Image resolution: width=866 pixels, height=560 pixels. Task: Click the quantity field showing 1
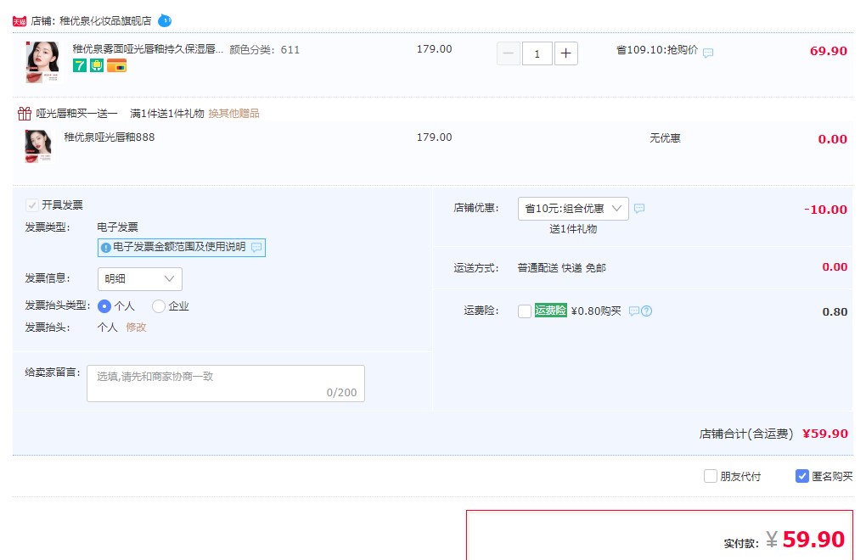tap(537, 53)
